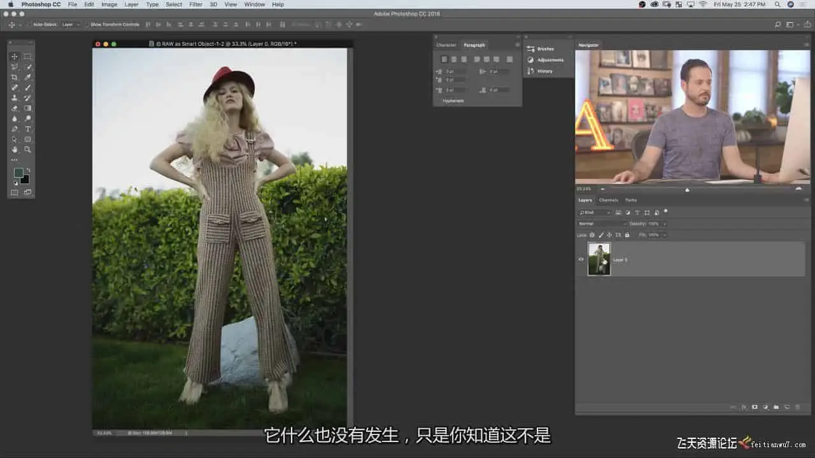The image size is (815, 458).
Task: Open the Apple menu
Action: click(10, 4)
